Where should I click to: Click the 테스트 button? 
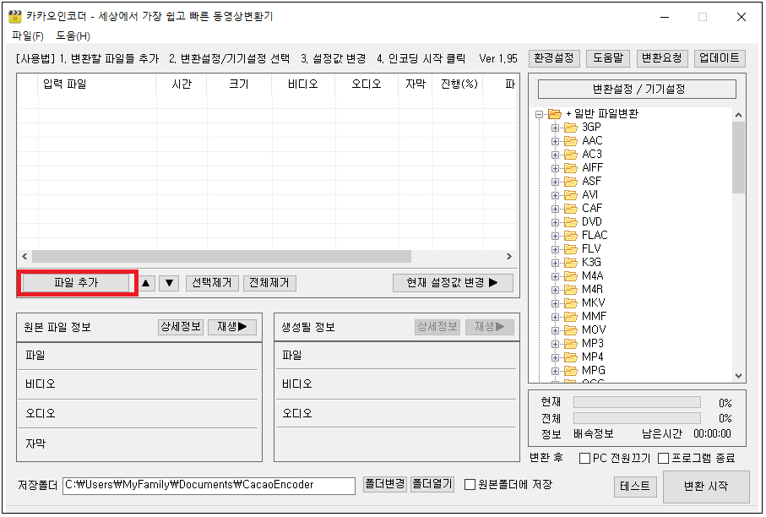[x=635, y=487]
